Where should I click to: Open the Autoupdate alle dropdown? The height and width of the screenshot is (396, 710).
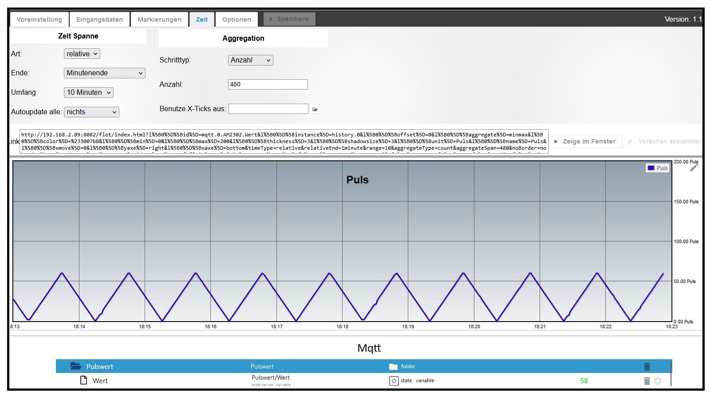(91, 112)
